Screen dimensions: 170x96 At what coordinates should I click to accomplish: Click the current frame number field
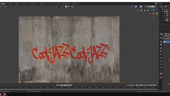point(131,85)
